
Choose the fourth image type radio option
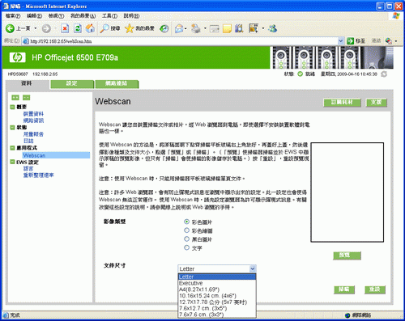tap(186, 247)
